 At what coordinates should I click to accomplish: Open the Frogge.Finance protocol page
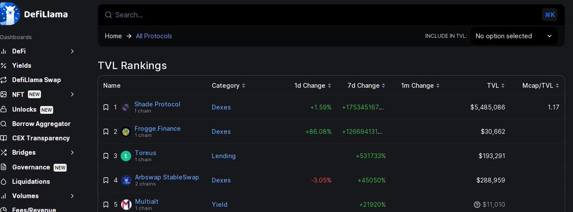point(158,129)
